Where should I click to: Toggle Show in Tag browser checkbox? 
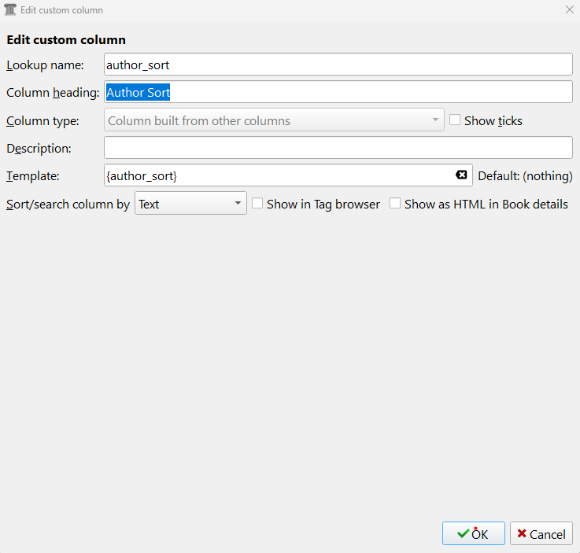257,204
